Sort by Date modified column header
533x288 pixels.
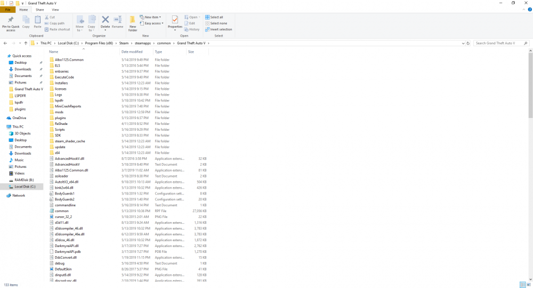click(136, 52)
